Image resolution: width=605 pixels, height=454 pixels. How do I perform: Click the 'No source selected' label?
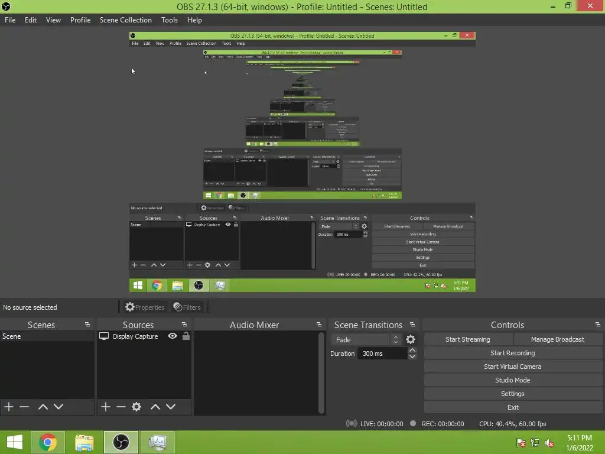[30, 307]
